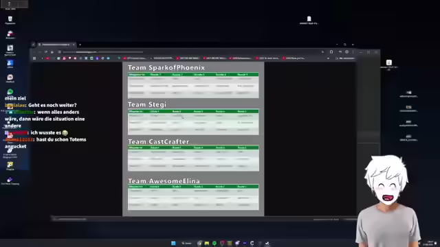Select the Team Stegi table header row
This screenshot has height=247, width=440.
click(x=193, y=111)
